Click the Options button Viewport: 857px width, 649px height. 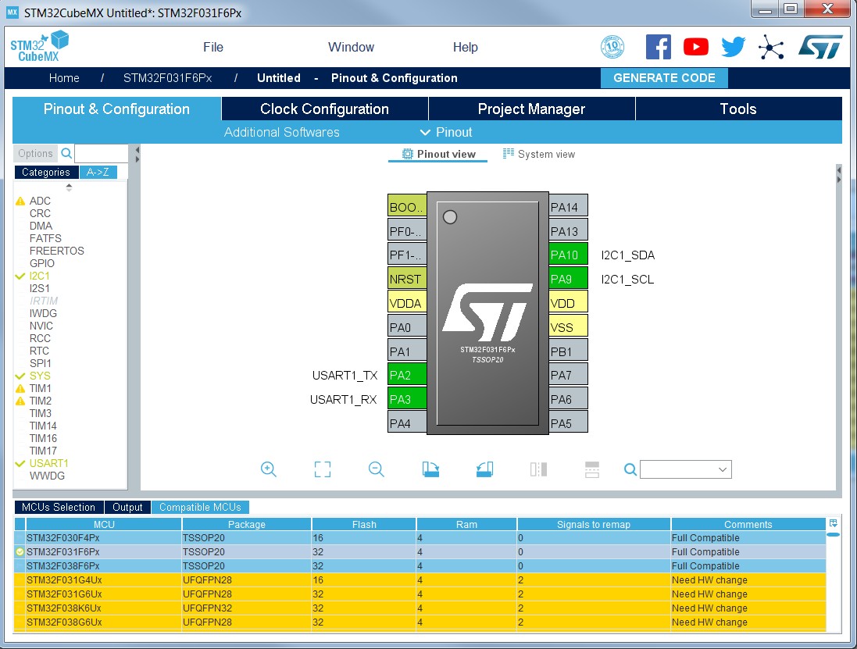35,154
